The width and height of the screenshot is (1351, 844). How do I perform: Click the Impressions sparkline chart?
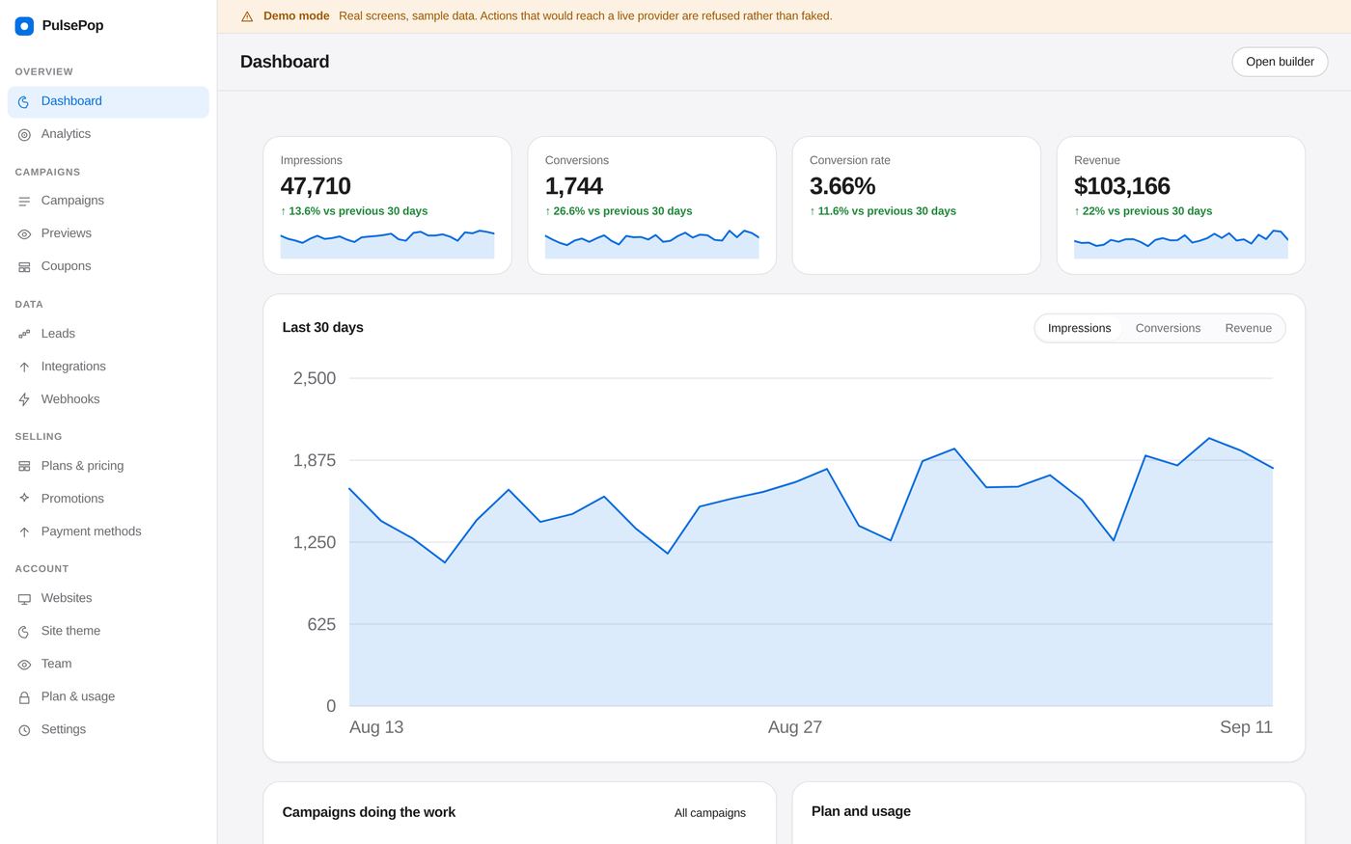(x=387, y=244)
